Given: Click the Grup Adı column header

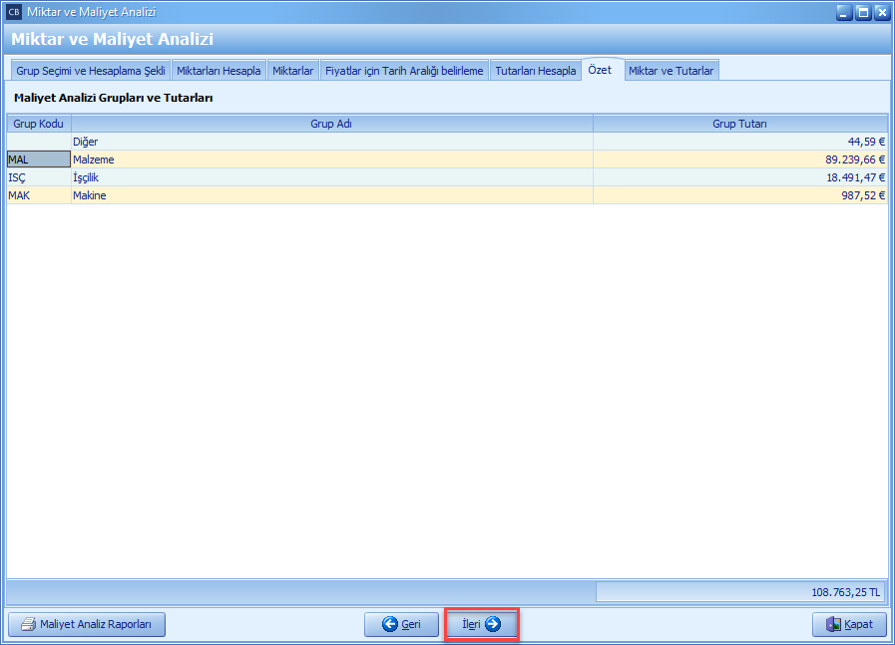Looking at the screenshot, I should coord(331,124).
